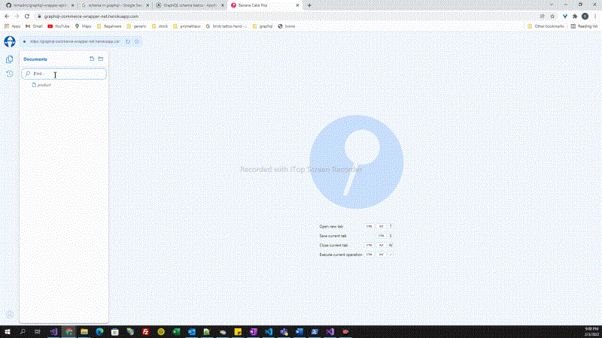This screenshot has width=602, height=338.
Task: Open the Documents panel from the sidebar
Action: 10,59
